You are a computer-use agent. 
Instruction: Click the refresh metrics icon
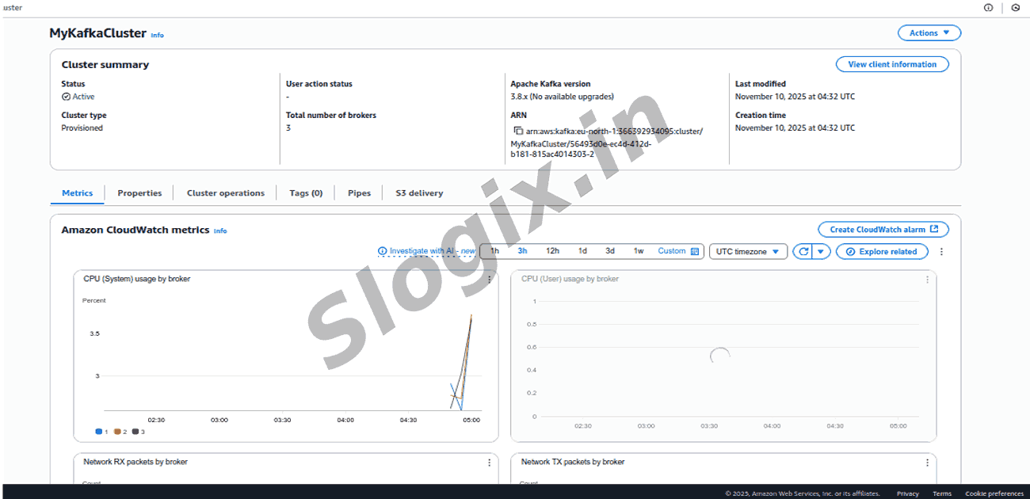(x=803, y=252)
